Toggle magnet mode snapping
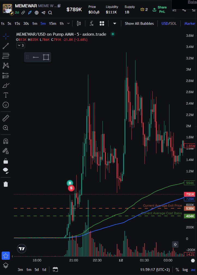The height and width of the screenshot is (275, 197). click(6, 141)
